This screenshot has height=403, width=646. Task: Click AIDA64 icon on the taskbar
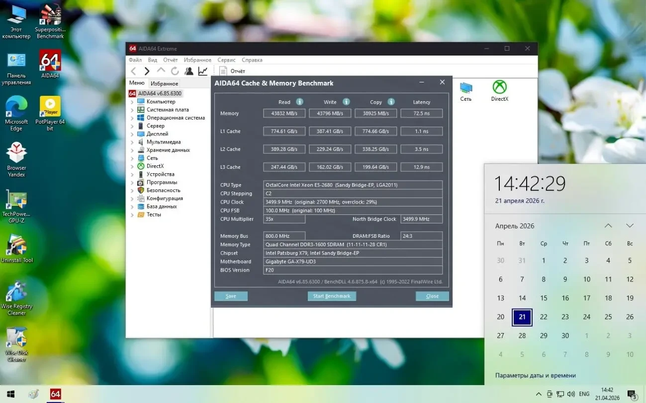pos(55,394)
